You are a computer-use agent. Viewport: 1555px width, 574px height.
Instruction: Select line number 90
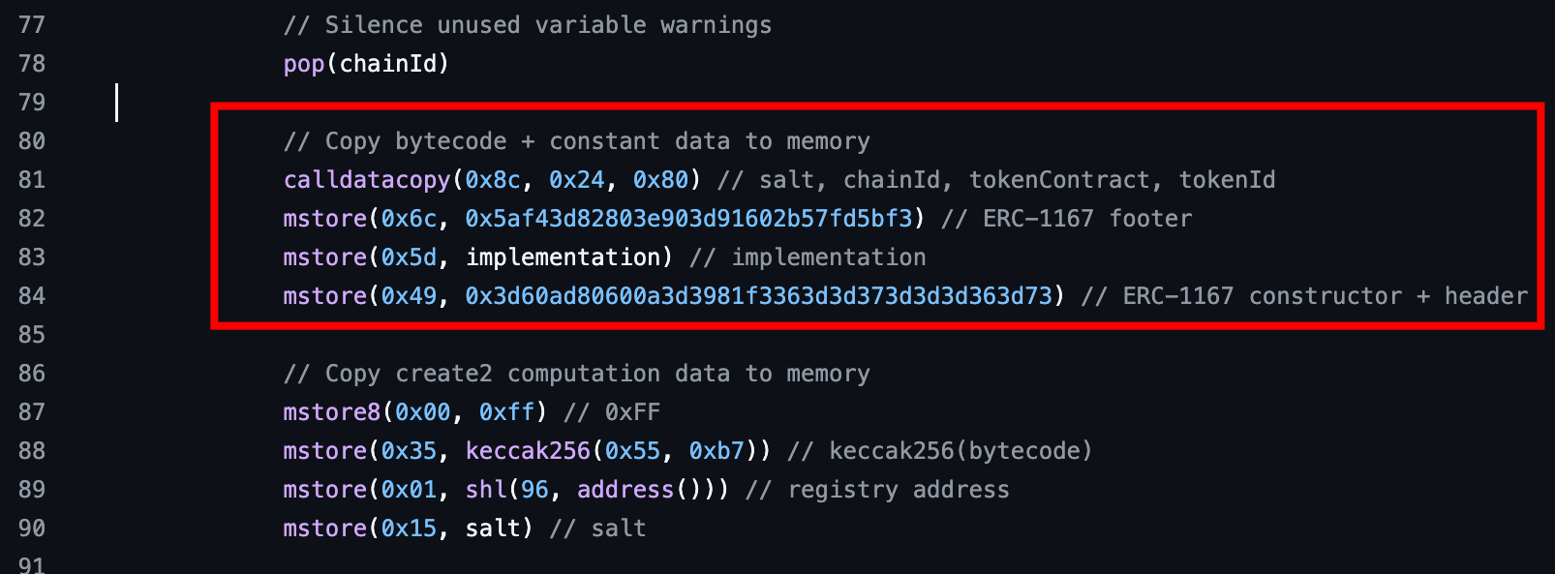(x=32, y=529)
